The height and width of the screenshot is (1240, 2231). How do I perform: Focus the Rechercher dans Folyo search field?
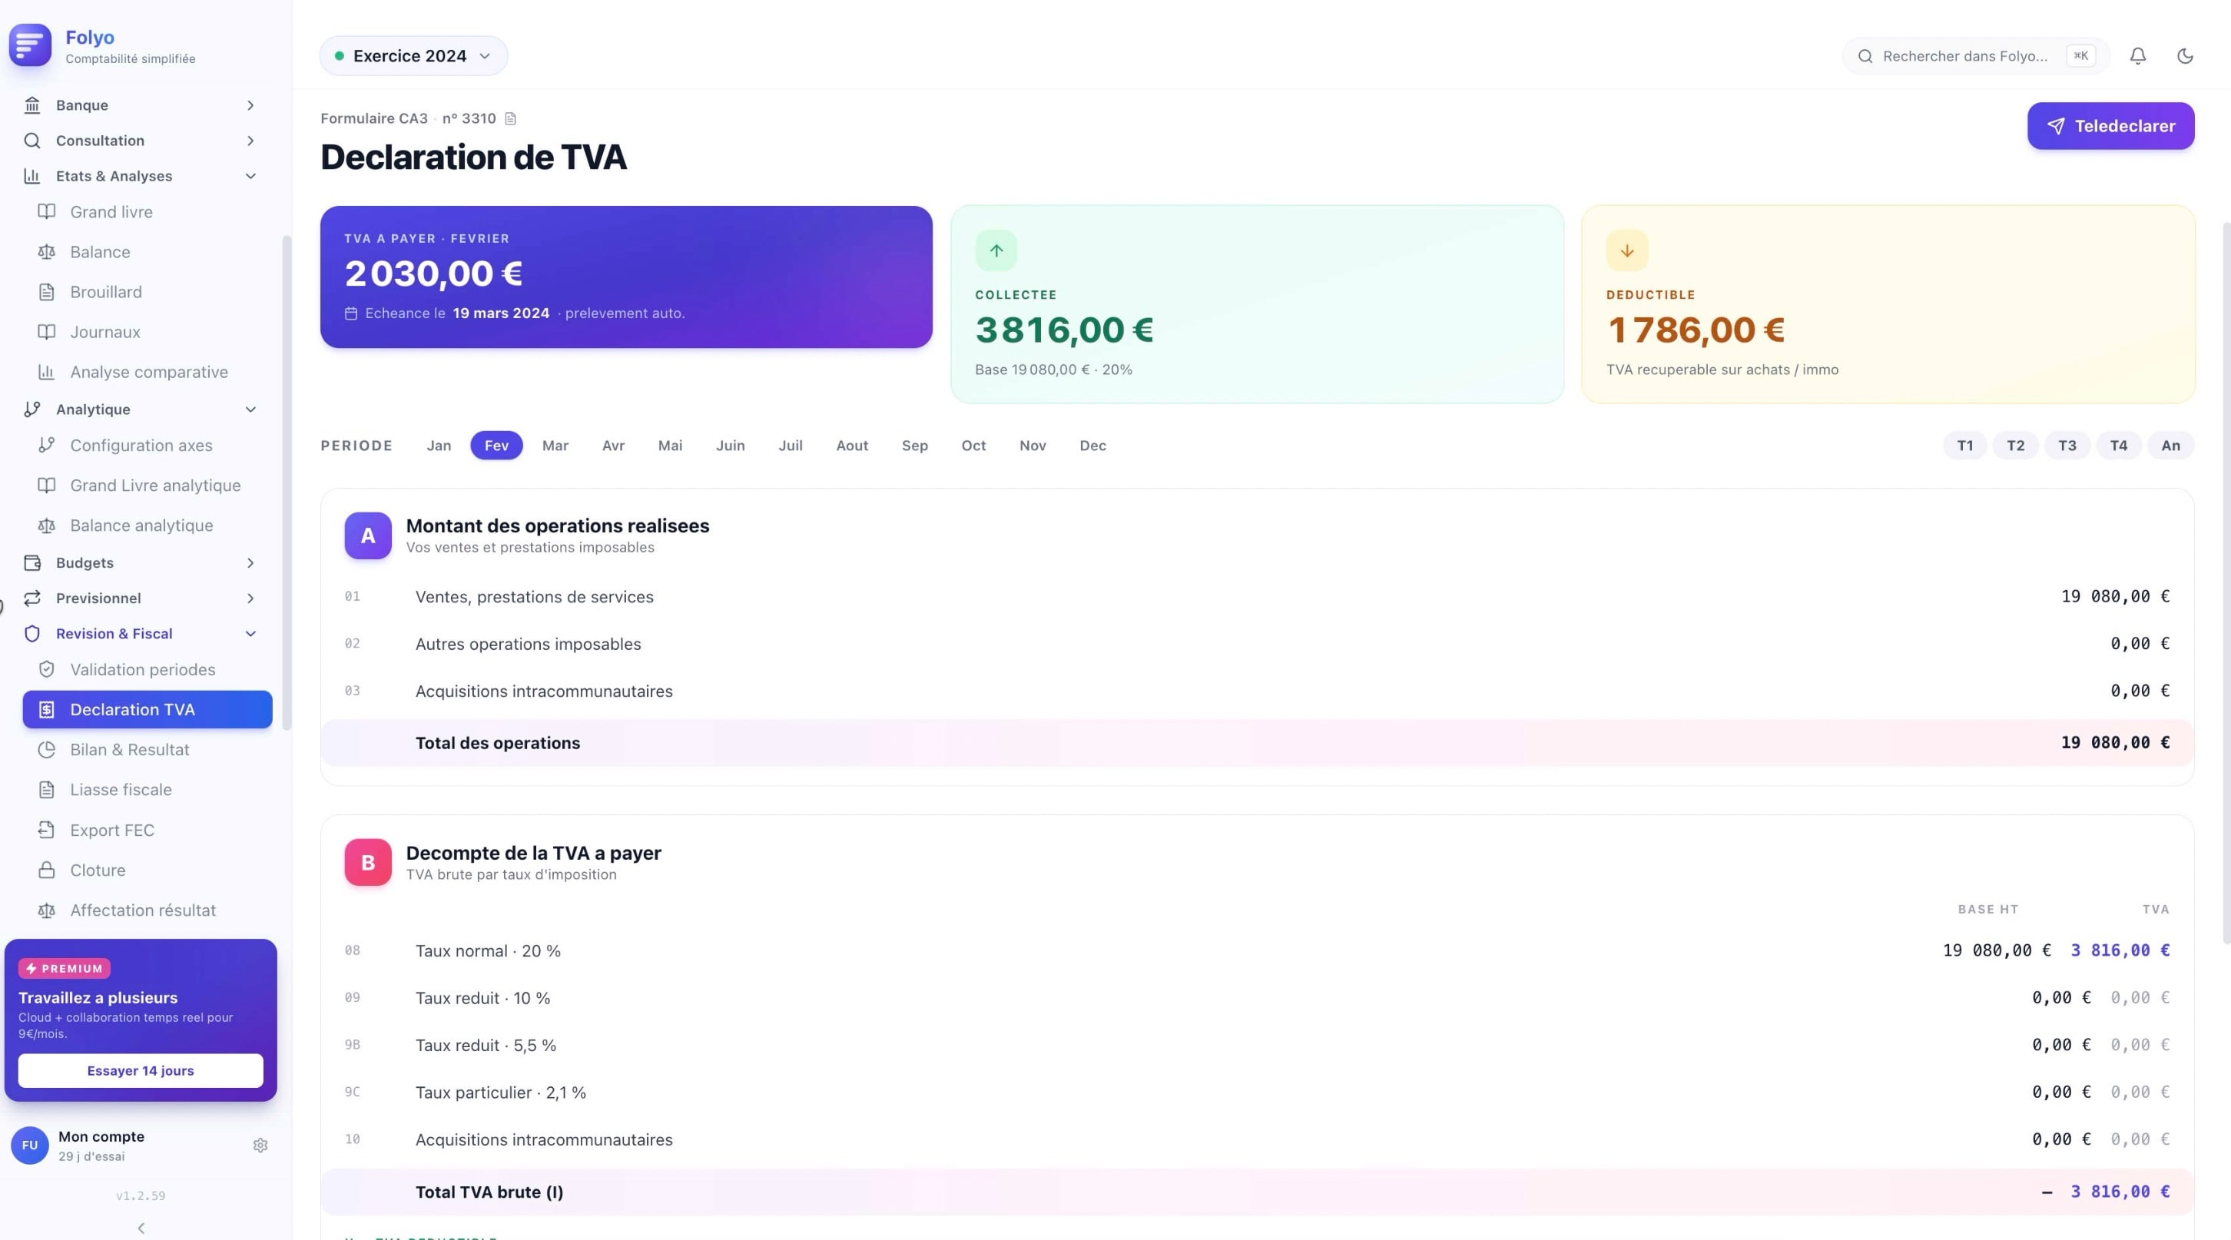tap(1964, 56)
